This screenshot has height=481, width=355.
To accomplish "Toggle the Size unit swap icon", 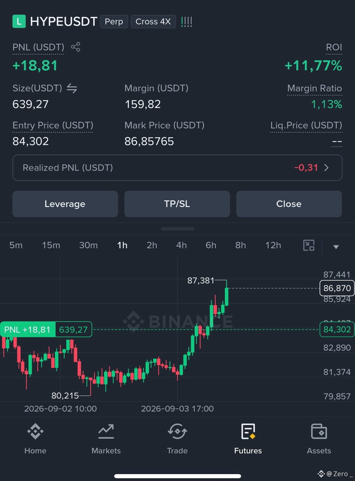I will coord(72,88).
